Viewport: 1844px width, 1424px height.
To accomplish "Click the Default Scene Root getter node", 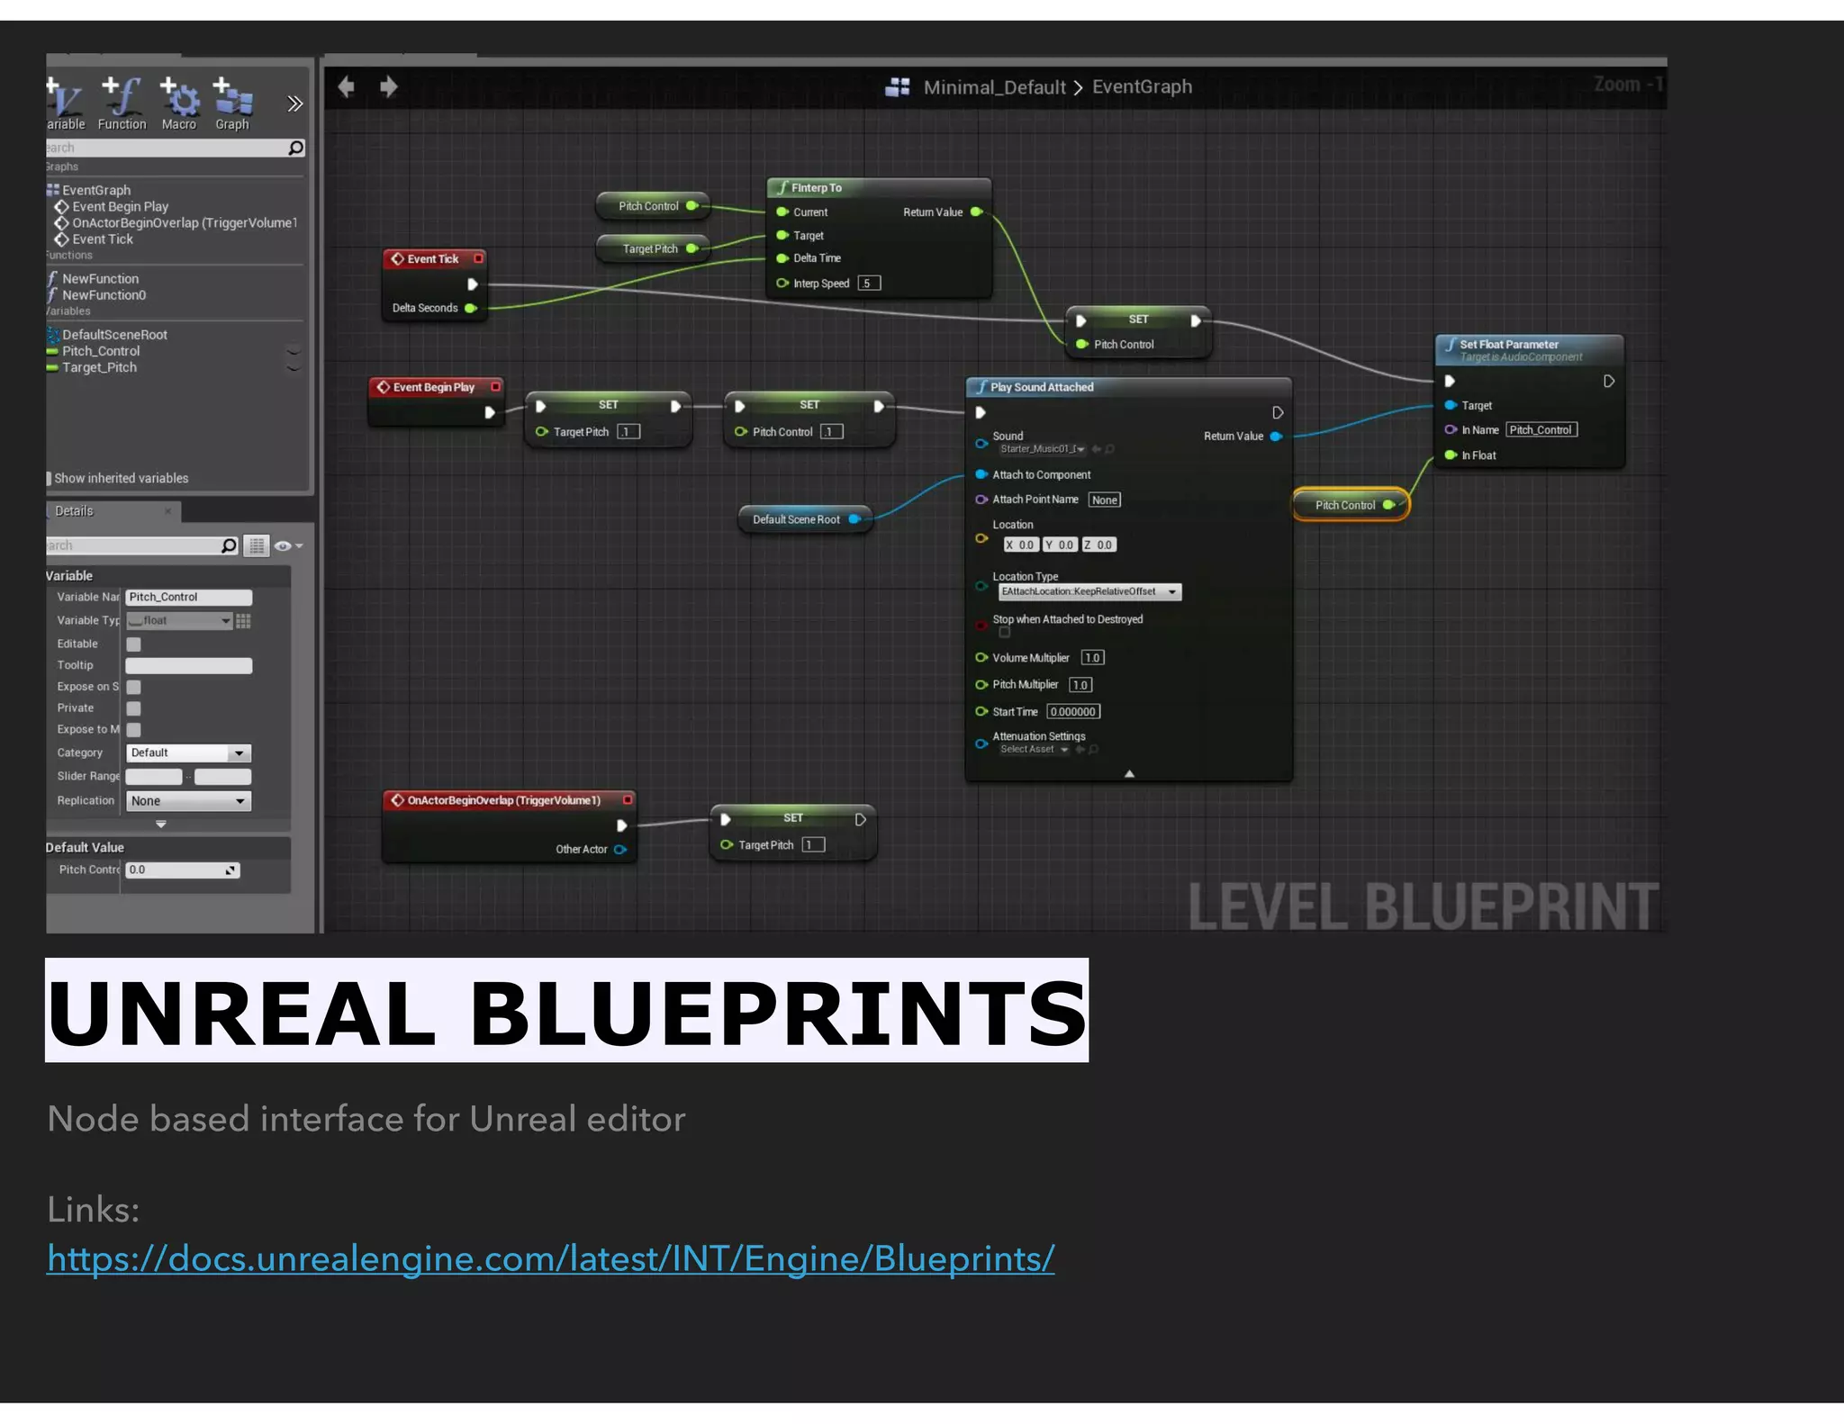I will (x=804, y=519).
